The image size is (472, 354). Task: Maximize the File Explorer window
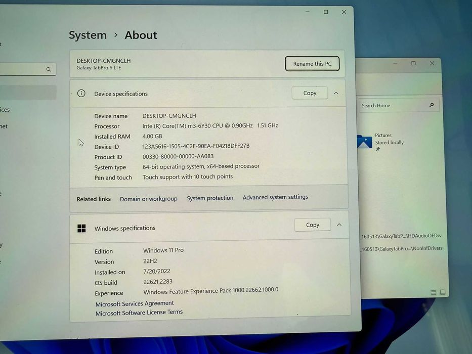pyautogui.click(x=414, y=63)
